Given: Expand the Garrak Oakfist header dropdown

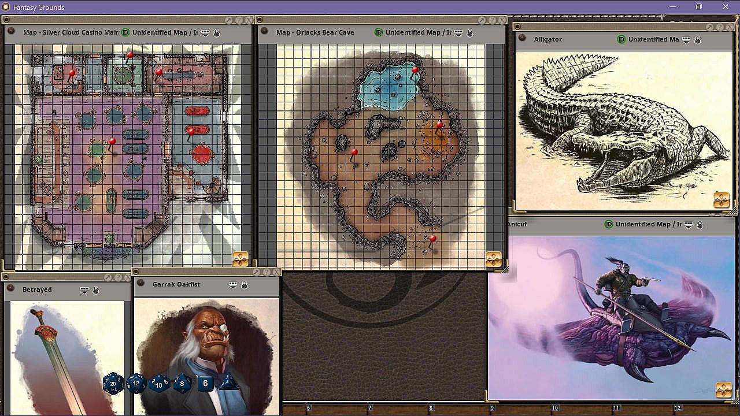Looking at the screenshot, I should click(232, 285).
